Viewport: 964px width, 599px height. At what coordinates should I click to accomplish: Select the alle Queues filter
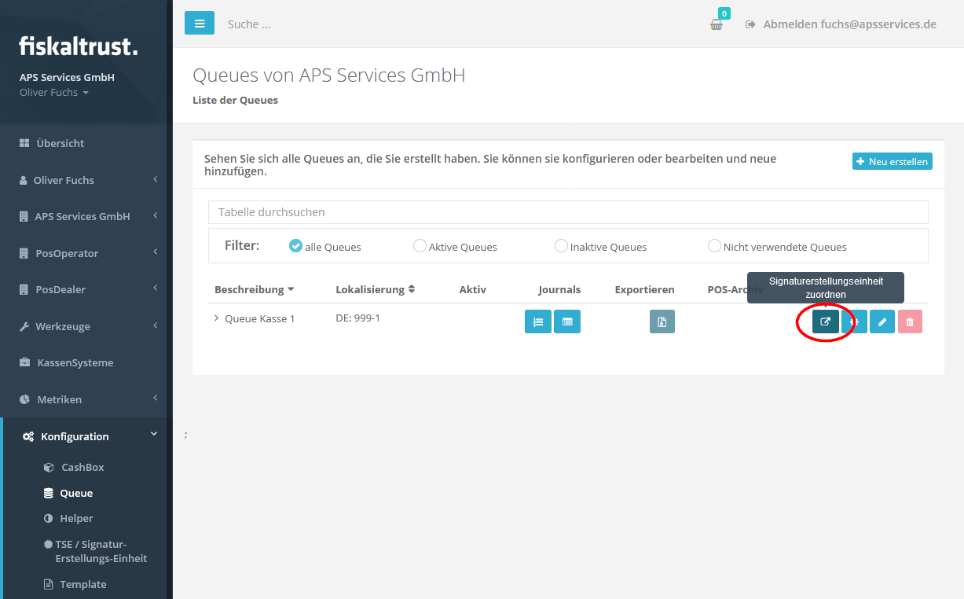point(295,246)
